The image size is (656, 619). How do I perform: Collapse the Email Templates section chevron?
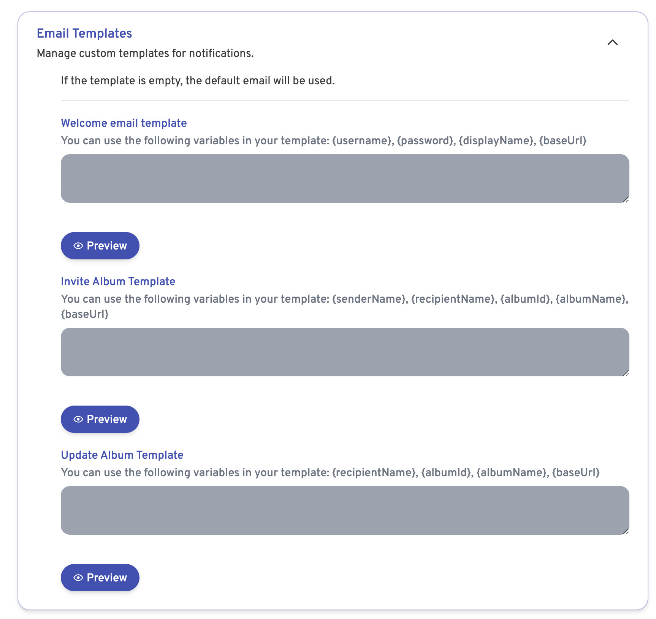pos(612,43)
